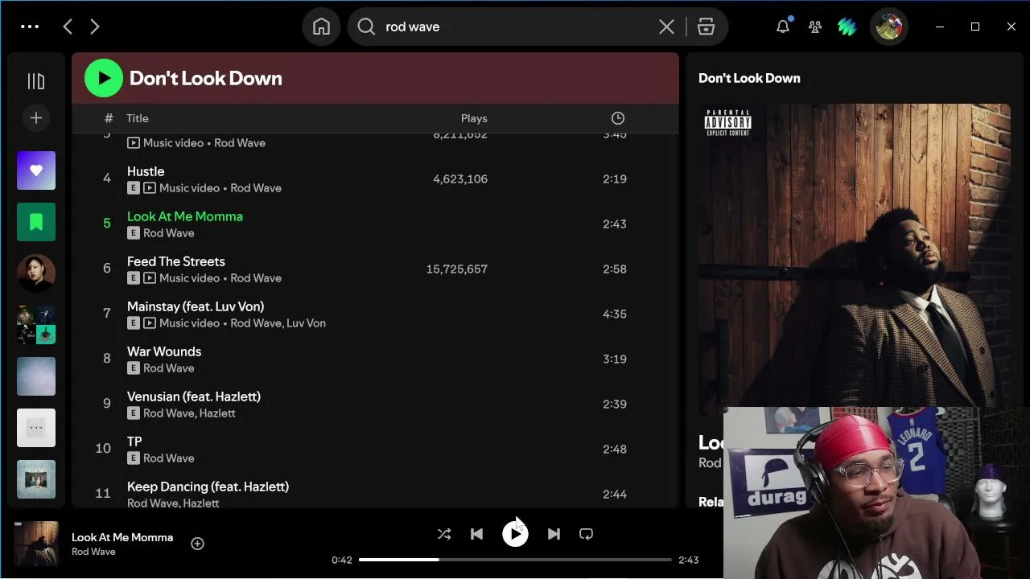Image resolution: width=1030 pixels, height=579 pixels.
Task: Open Rod Wave link under Hustle
Action: (256, 188)
